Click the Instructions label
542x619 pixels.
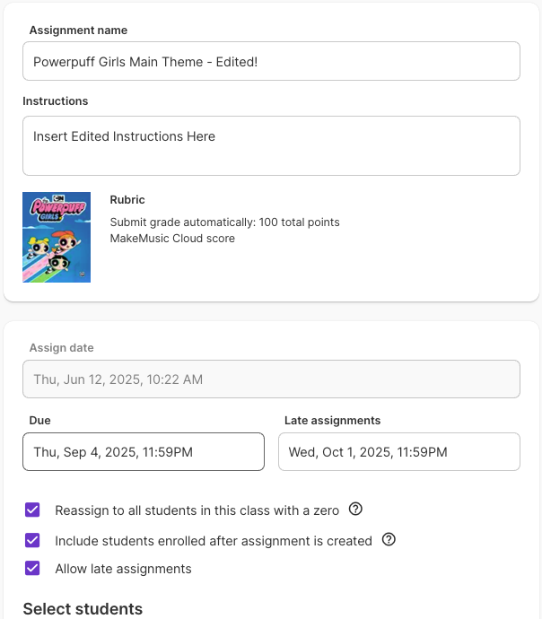(x=56, y=101)
